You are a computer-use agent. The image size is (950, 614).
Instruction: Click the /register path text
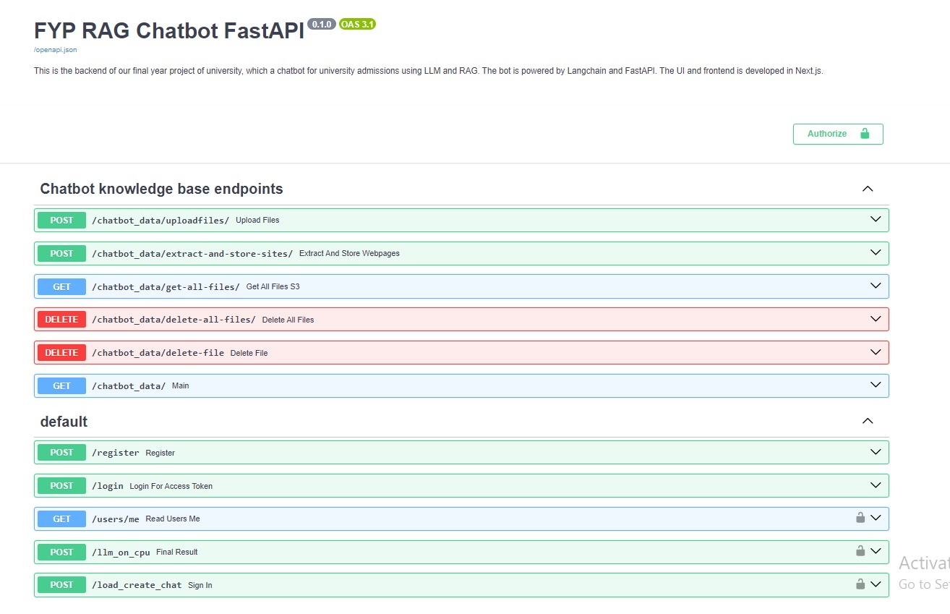(x=116, y=453)
